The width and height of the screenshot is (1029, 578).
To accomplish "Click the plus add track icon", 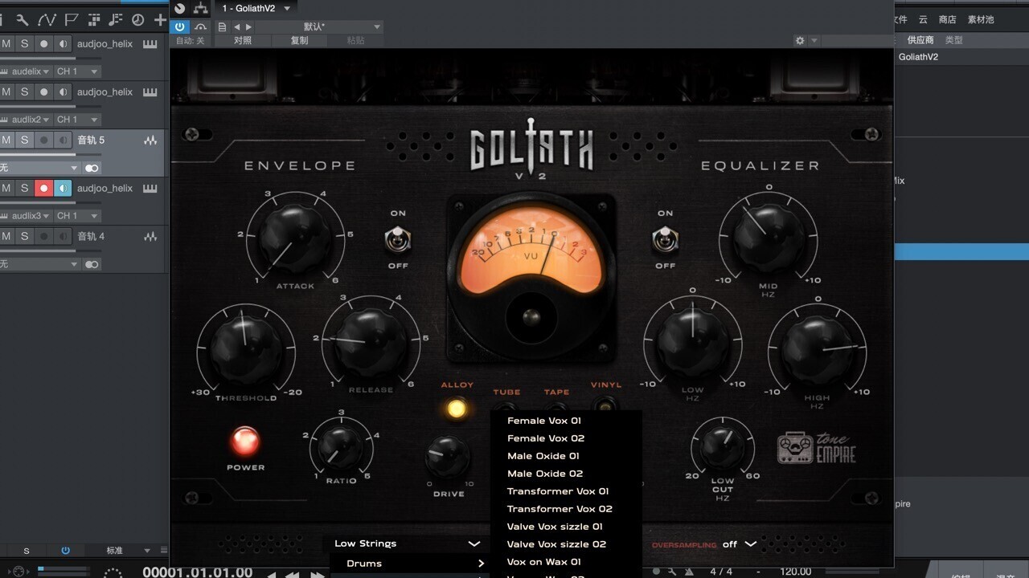I will [160, 19].
